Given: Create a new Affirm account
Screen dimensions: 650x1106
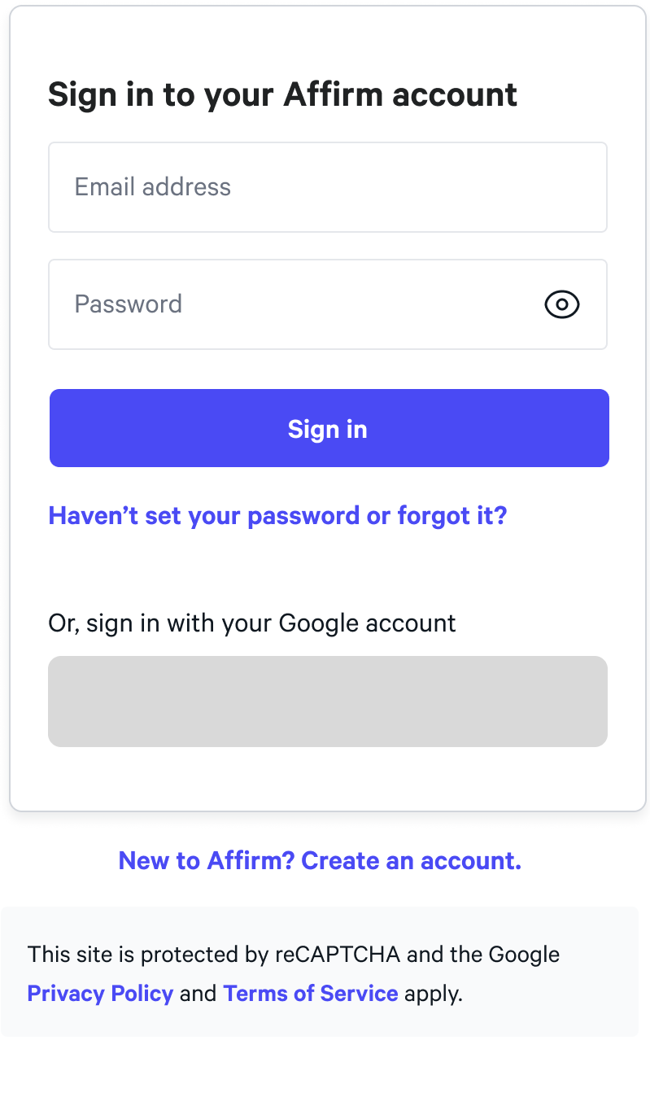Looking at the screenshot, I should tap(320, 860).
